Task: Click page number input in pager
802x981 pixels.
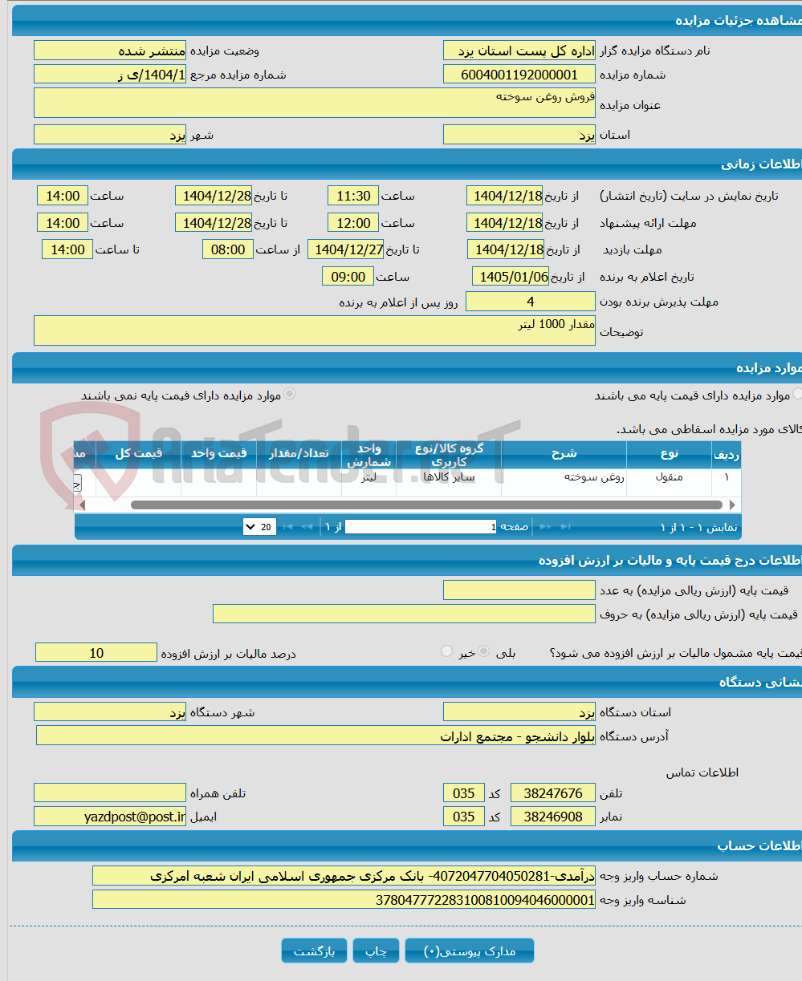Action: (421, 527)
